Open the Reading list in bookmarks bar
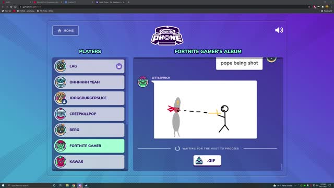Viewport: 334px width, 188px height. pyautogui.click(x=326, y=11)
